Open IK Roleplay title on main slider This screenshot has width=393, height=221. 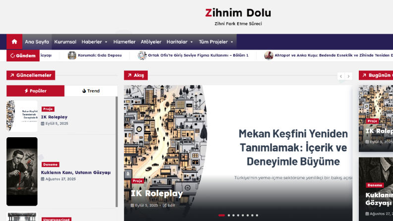pos(157,193)
